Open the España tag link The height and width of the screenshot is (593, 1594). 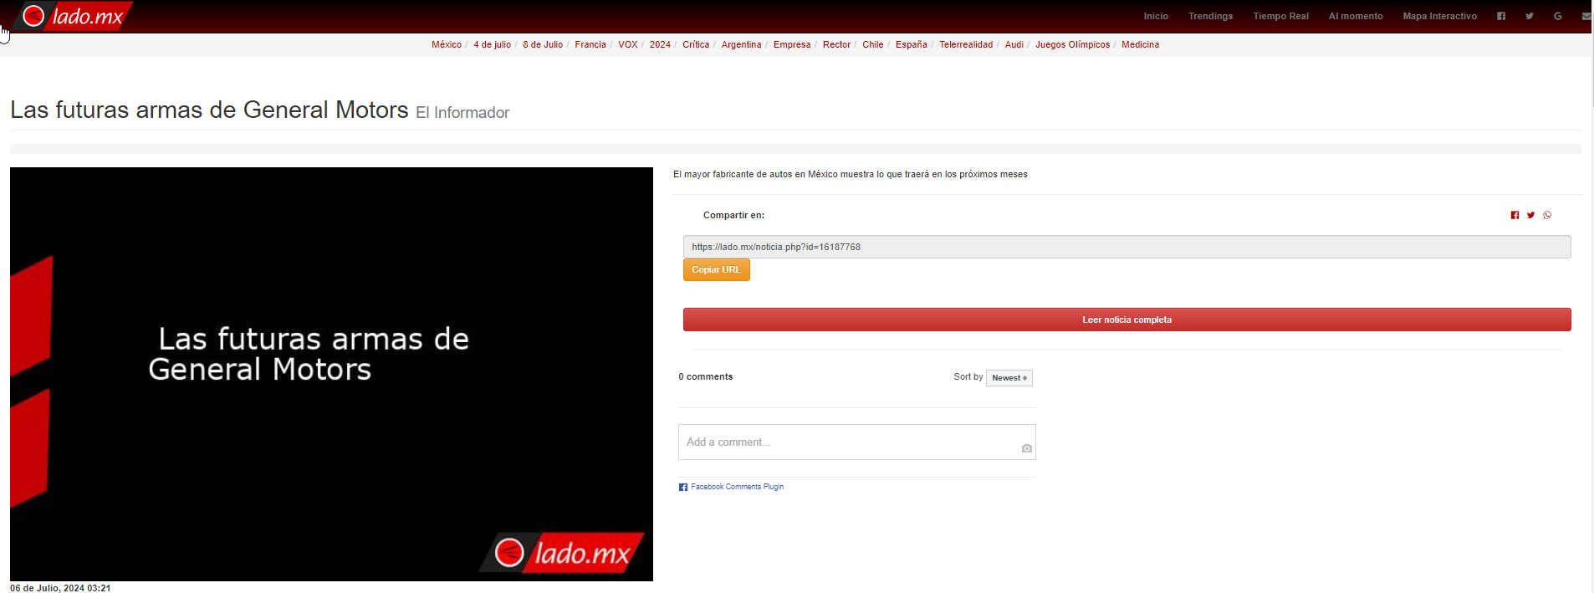[x=912, y=45]
